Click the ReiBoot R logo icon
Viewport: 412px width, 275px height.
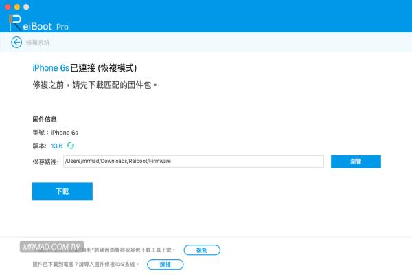tap(14, 23)
